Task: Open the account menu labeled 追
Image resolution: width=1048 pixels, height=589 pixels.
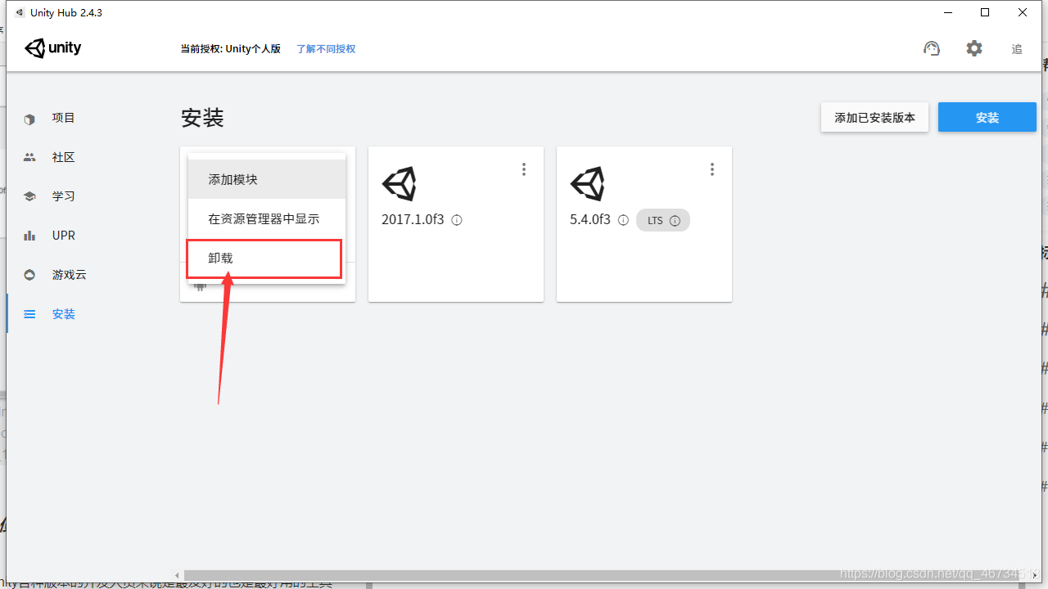Action: [1017, 49]
